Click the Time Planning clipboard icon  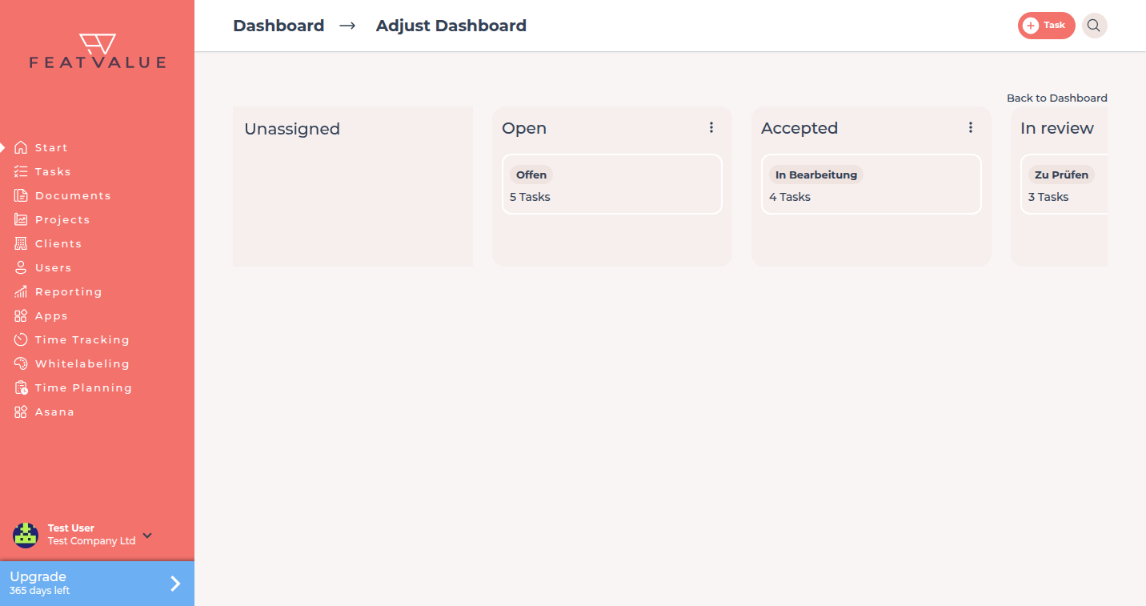click(21, 387)
